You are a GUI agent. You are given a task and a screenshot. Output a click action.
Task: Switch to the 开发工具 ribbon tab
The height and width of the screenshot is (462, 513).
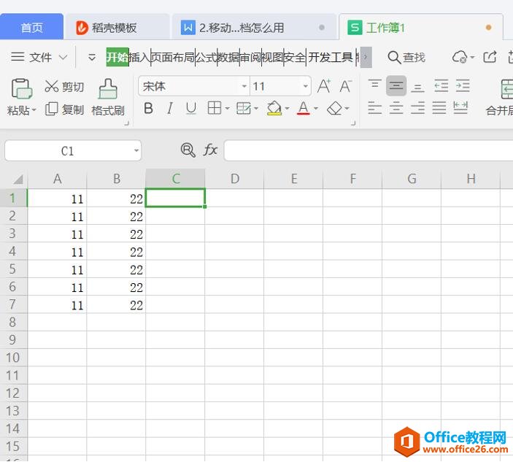pos(331,57)
